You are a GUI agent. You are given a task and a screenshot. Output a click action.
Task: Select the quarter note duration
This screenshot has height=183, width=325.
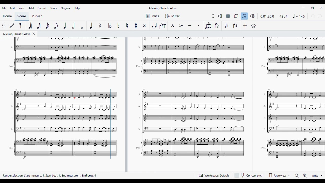point(65,26)
